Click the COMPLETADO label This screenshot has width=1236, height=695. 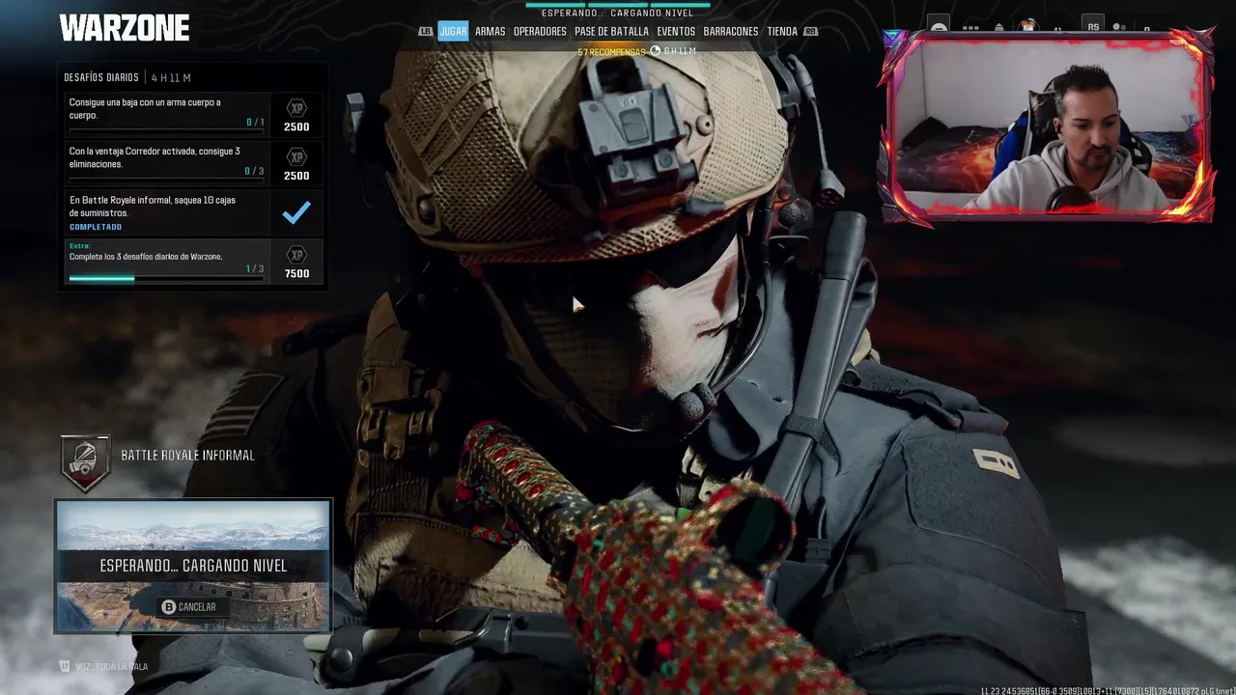96,227
